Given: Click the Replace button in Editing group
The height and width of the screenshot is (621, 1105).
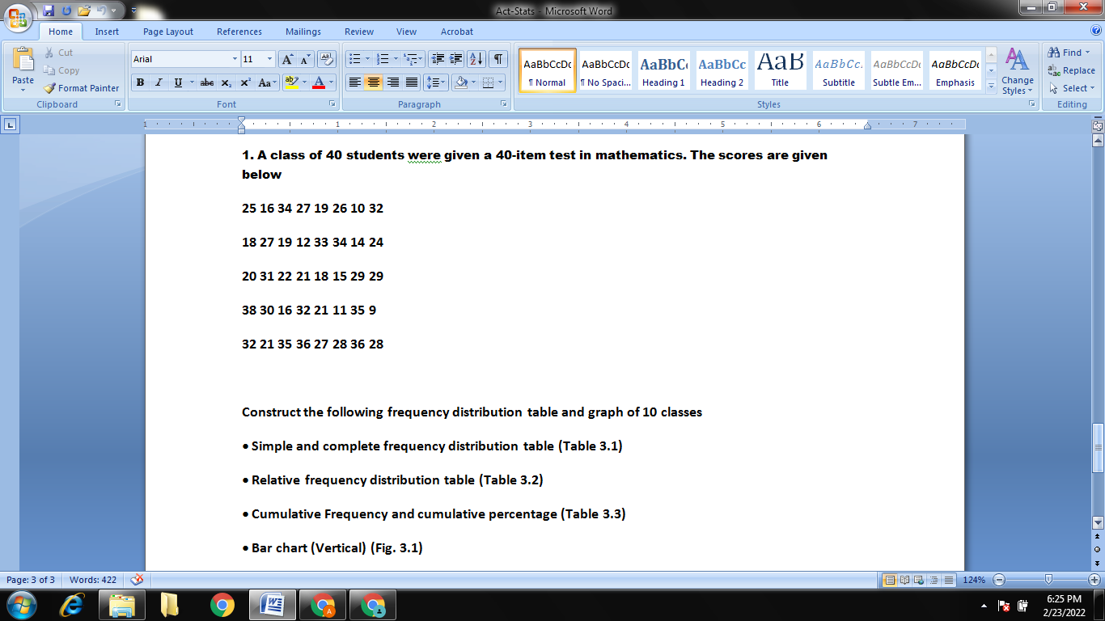Looking at the screenshot, I should [x=1073, y=70].
